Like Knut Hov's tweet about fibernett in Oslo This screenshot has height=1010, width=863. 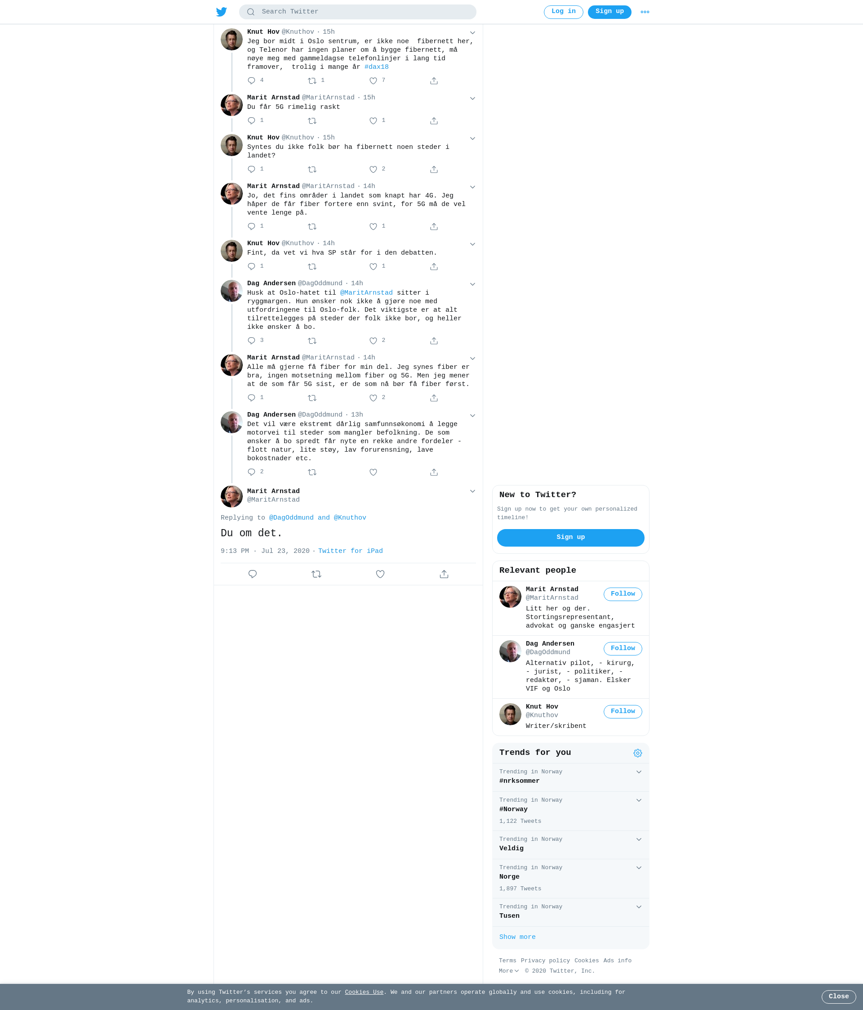[x=373, y=81]
